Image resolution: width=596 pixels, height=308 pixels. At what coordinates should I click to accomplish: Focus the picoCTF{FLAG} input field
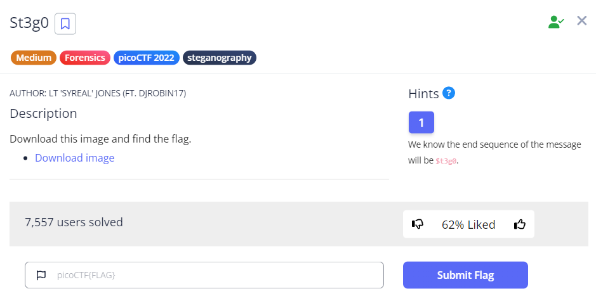(216, 275)
